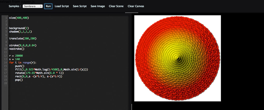Click the rotate(179.65*Math.sin...) line

(x=39, y=73)
